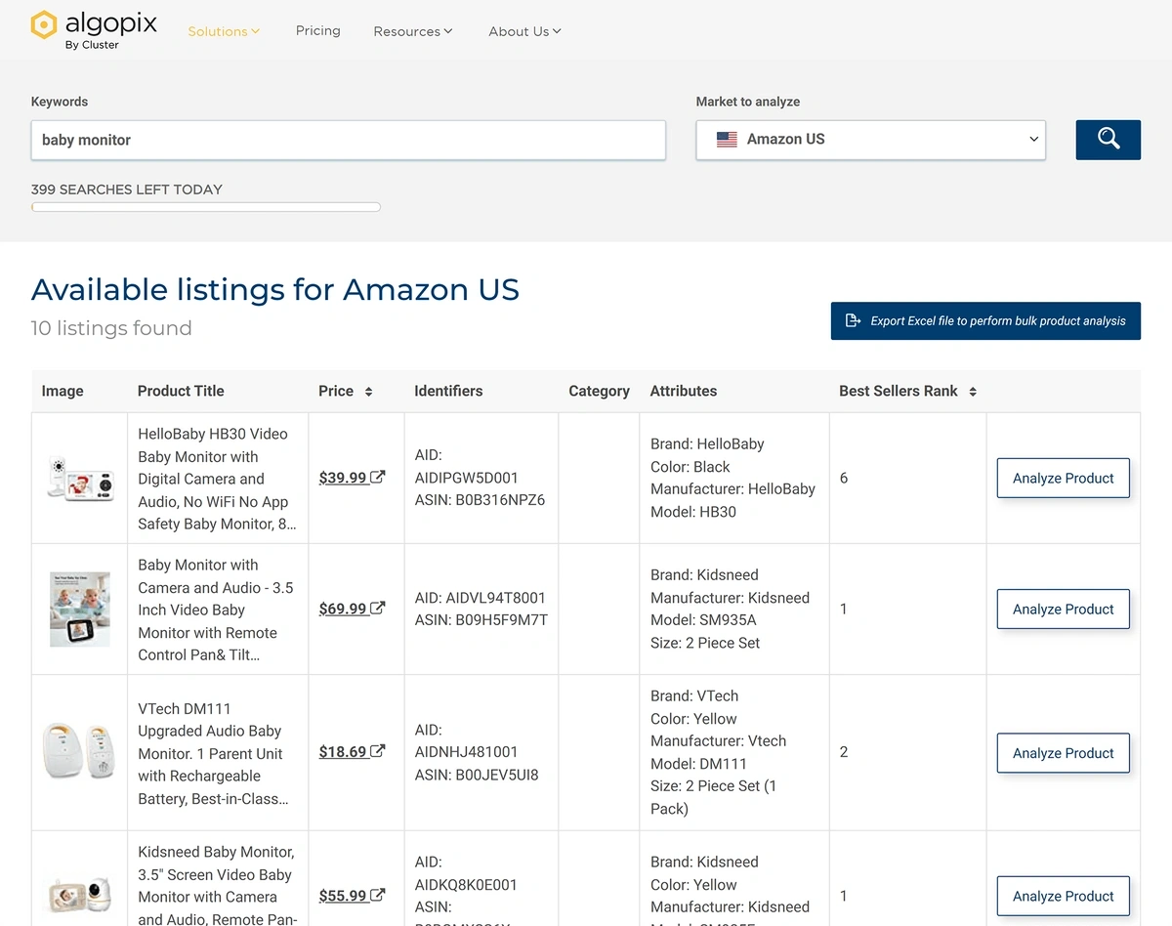Click the Attributes column header
1172x926 pixels.
click(684, 391)
